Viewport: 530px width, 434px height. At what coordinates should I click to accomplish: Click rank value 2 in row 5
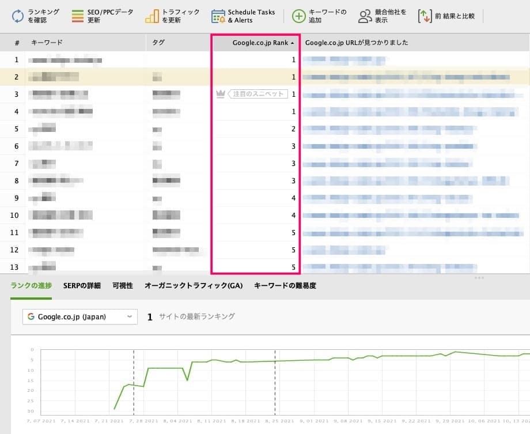[293, 129]
